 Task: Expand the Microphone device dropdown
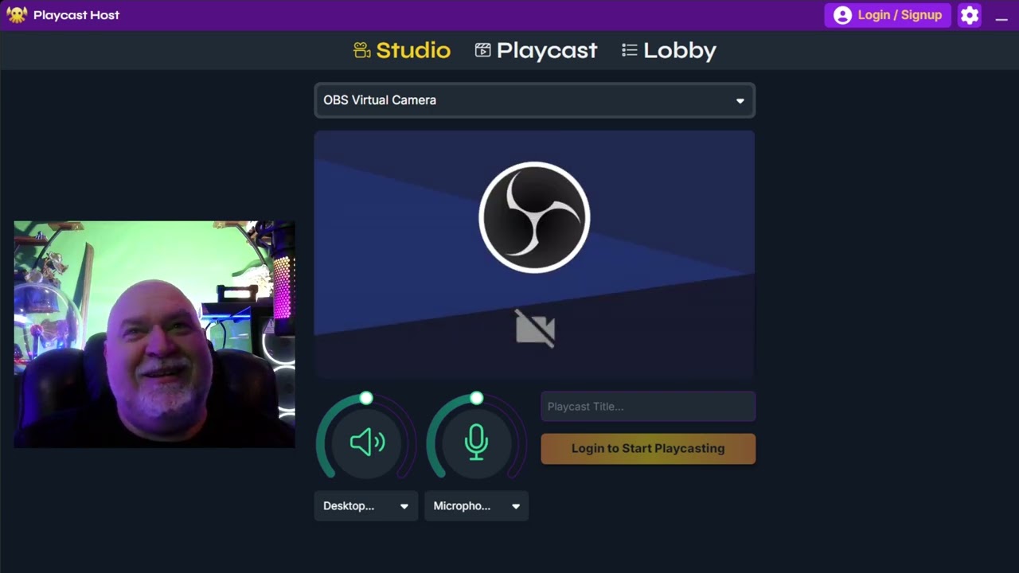click(476, 506)
